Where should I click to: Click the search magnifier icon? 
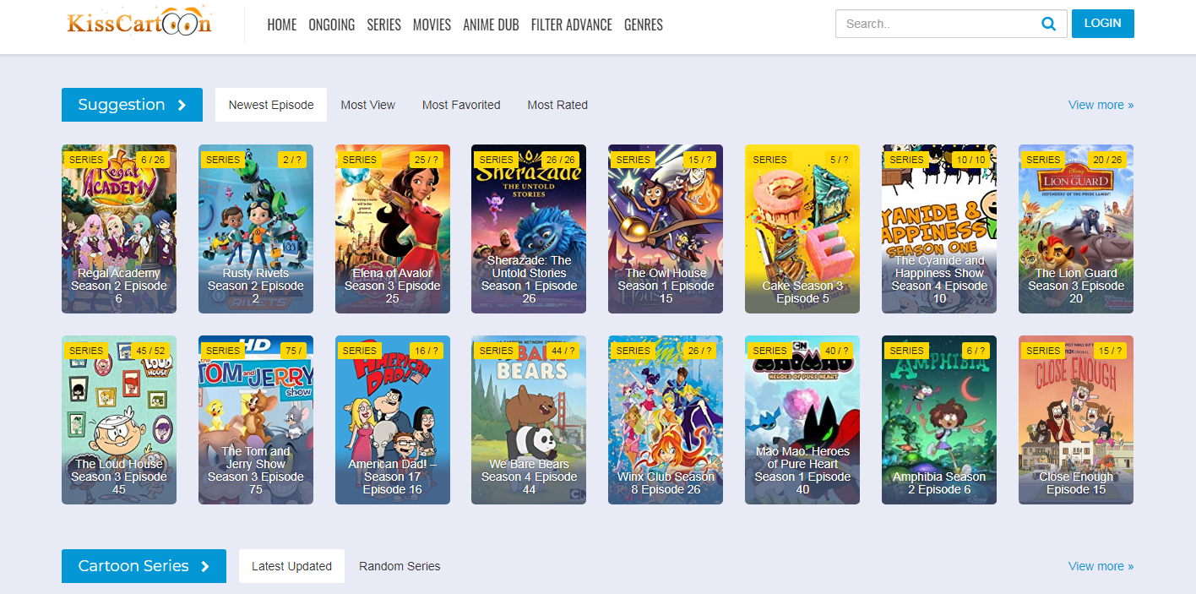click(x=1048, y=24)
